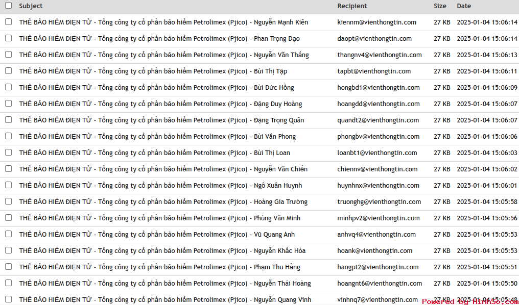Viewport: 519px width, 305px height.
Task: Click recipient phongbv@vienthongtin.com
Action: (379, 137)
